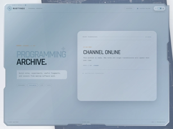Screen dimensions: 173x129
Task: Select the Life channel tab
Action: click(42, 85)
